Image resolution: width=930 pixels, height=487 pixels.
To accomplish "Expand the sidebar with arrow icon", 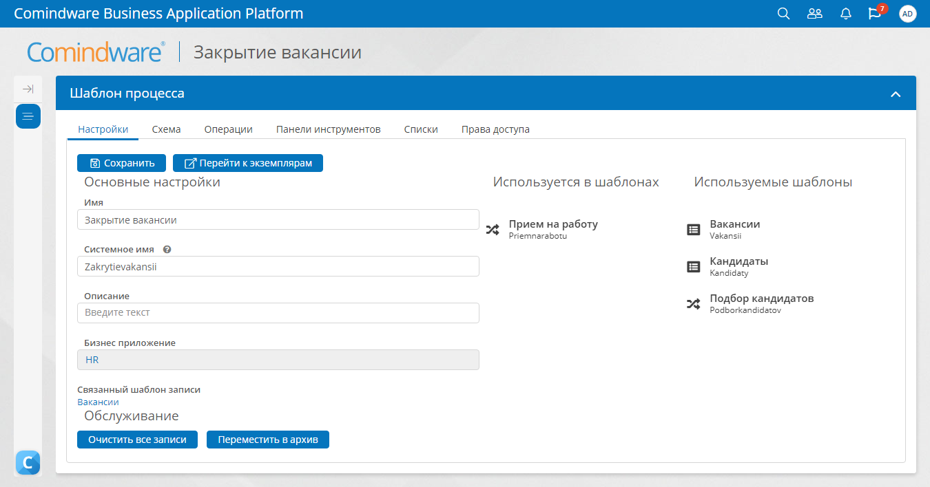I will 28,89.
